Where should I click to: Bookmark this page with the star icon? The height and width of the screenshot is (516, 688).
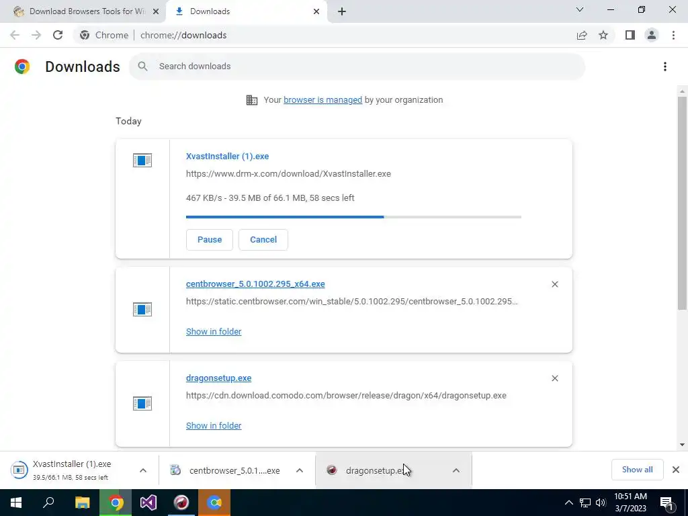tap(603, 35)
